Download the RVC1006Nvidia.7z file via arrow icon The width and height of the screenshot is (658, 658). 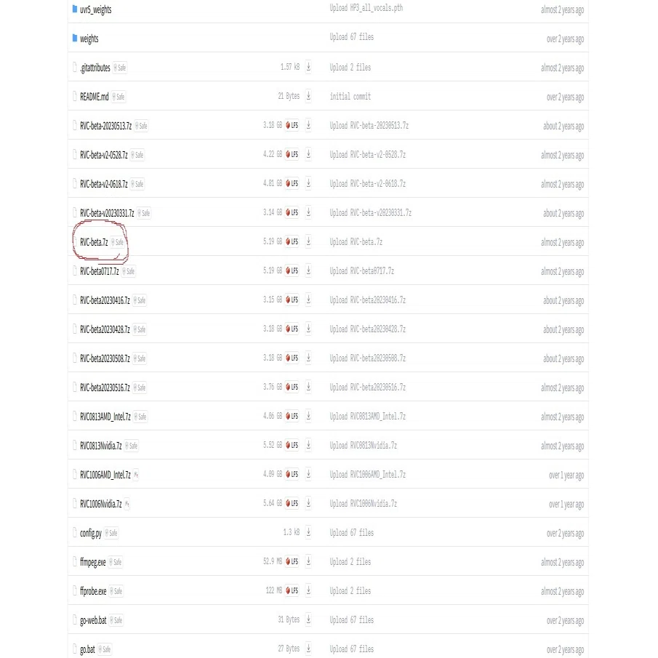[308, 503]
